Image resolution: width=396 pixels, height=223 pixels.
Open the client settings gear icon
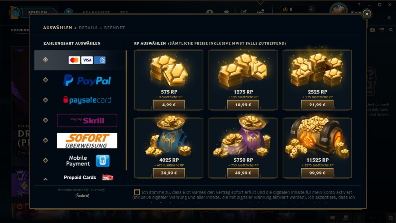[379, 5]
